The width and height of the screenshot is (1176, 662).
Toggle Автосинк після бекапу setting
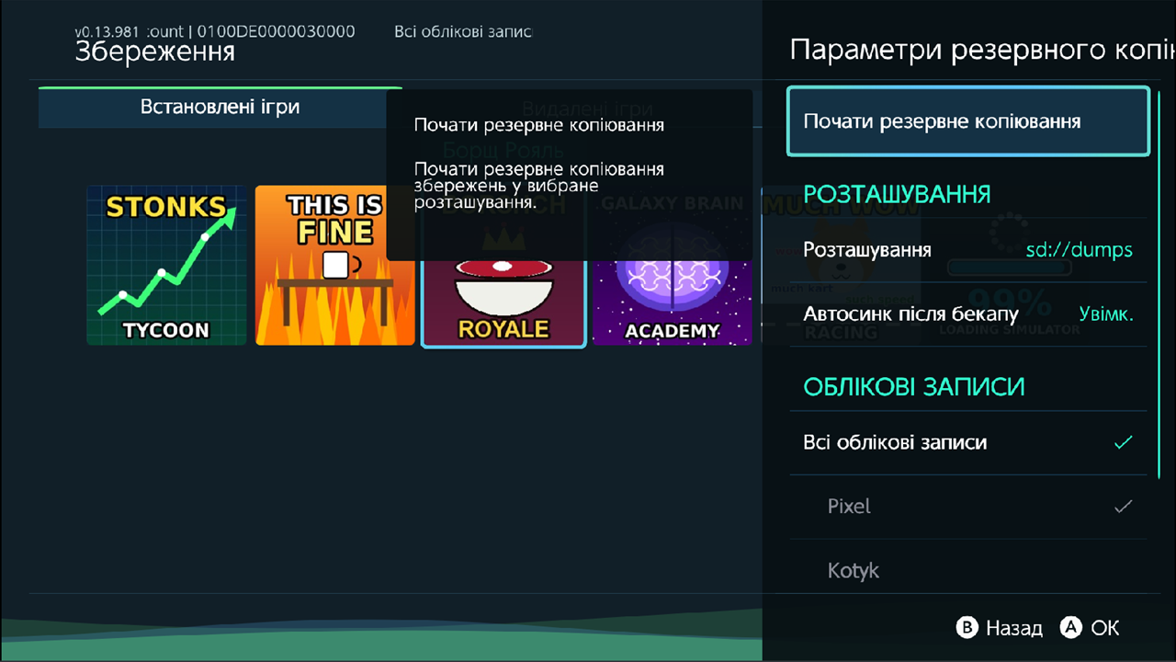968,314
